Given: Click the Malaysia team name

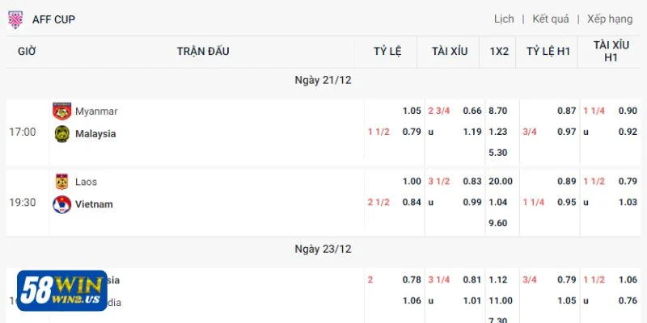Looking at the screenshot, I should [x=95, y=134].
